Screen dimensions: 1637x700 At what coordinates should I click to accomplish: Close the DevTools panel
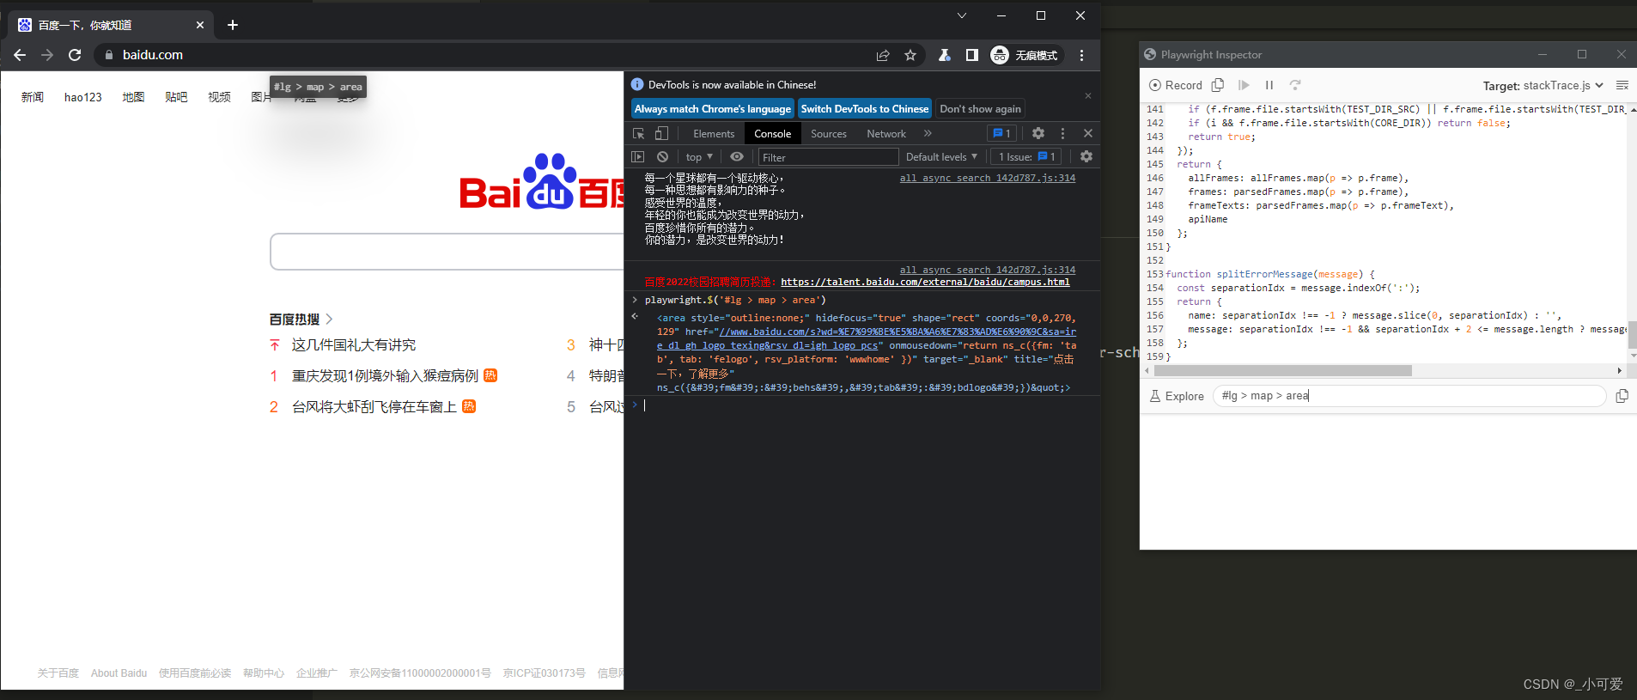click(x=1088, y=133)
